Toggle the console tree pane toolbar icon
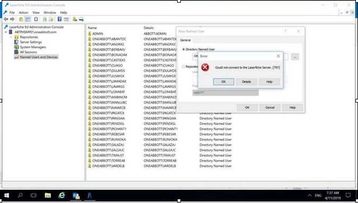358x203 pixels. (x=28, y=20)
